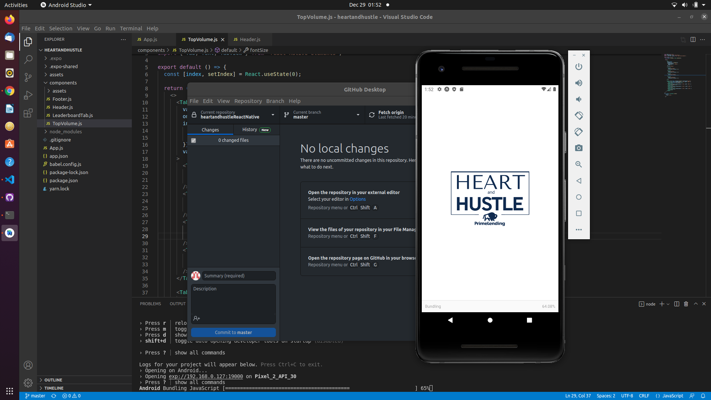
Task: Click emulator volume up icon
Action: click(x=579, y=83)
